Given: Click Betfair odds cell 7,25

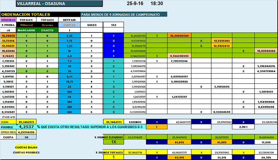Looking at the screenshot, I should click(x=69, y=46).
